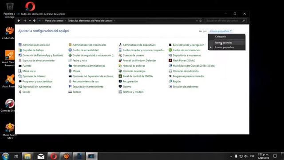Open Programas predeterminados link
Screen dimensions: 284x160
[188, 76]
